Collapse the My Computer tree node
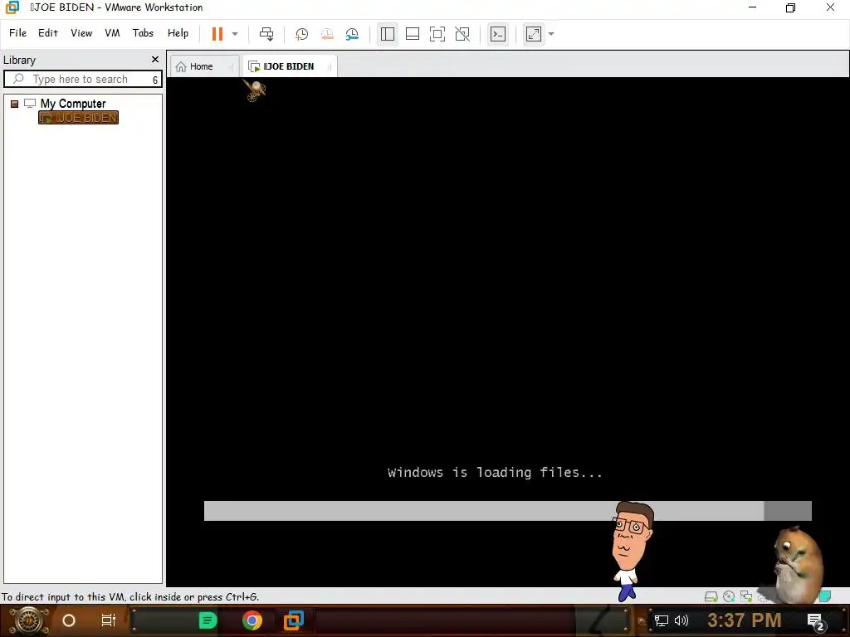The image size is (850, 637). [x=15, y=104]
